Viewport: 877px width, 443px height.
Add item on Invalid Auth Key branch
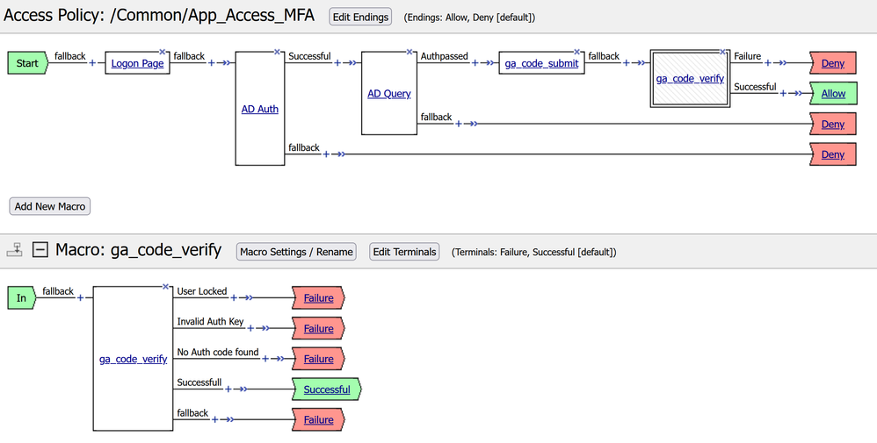(x=250, y=329)
